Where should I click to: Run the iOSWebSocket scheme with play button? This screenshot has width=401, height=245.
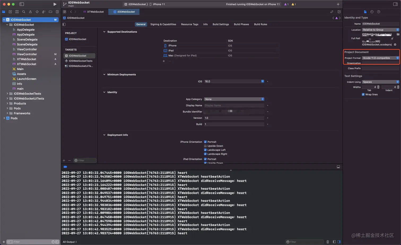point(55,4)
